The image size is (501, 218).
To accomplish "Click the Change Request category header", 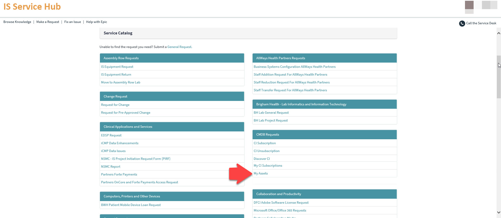I will point(172,96).
